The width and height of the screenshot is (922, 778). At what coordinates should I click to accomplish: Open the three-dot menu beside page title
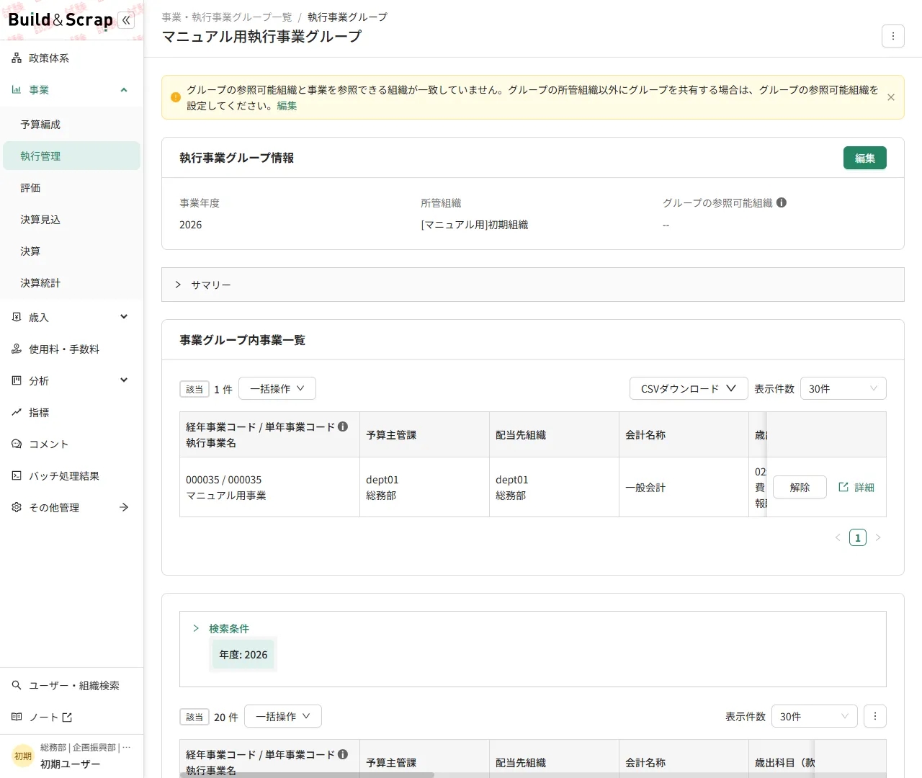pos(893,36)
